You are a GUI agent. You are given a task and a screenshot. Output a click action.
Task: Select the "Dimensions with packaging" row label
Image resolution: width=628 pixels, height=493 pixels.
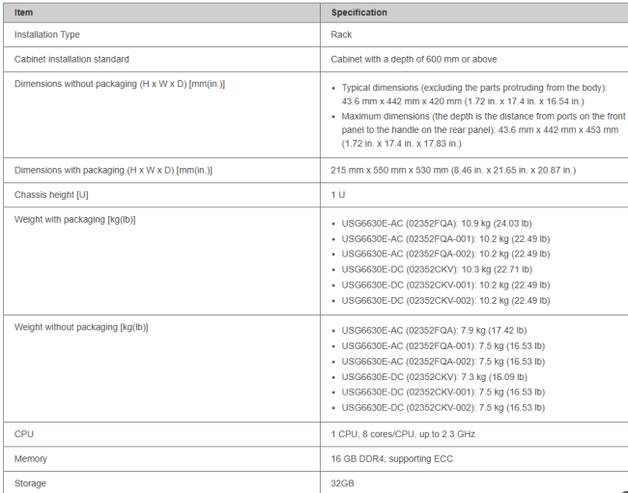click(113, 170)
